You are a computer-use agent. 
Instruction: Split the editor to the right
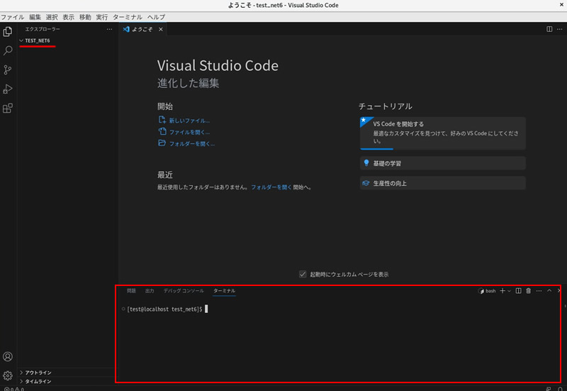pyautogui.click(x=549, y=29)
